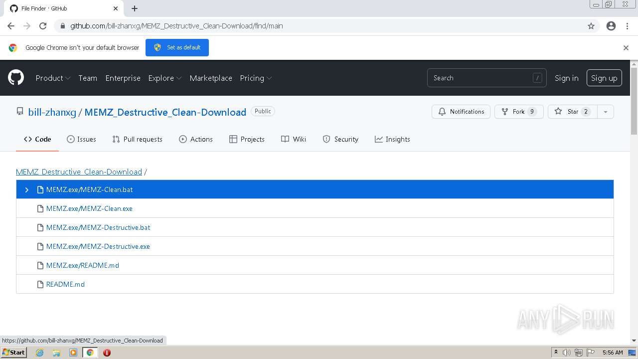Image resolution: width=638 pixels, height=359 pixels.
Task: Click the GitHub Octocat logo
Action: [x=16, y=78]
